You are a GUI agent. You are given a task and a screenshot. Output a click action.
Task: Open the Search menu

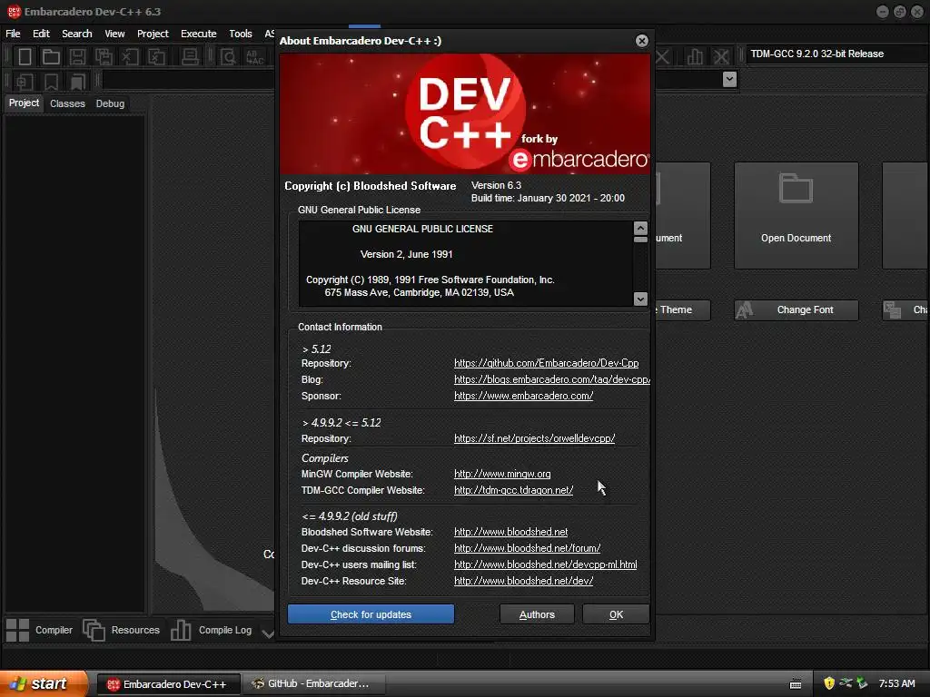tap(77, 34)
